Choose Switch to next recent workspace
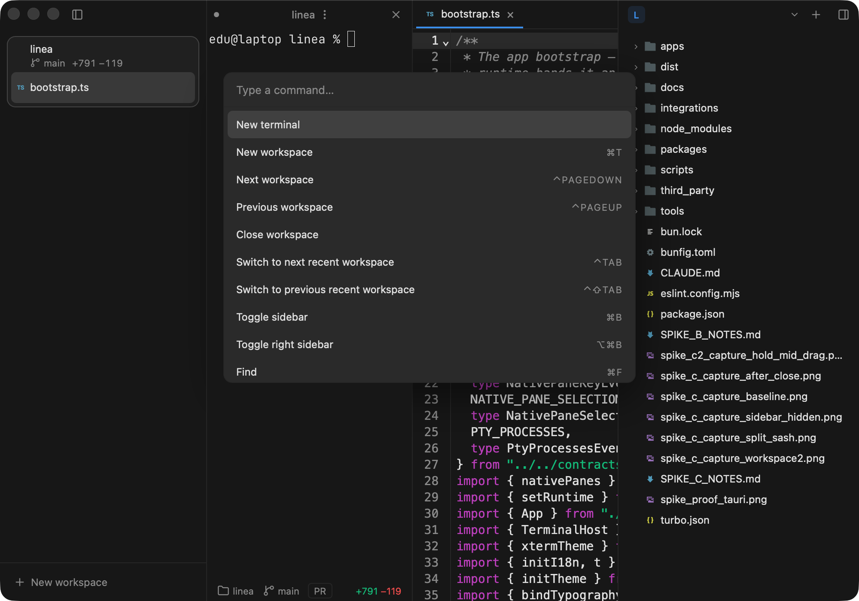Viewport: 859px width, 601px height. point(429,262)
